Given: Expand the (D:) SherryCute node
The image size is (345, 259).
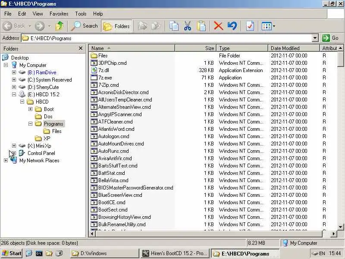Looking at the screenshot, I should [x=14, y=87].
